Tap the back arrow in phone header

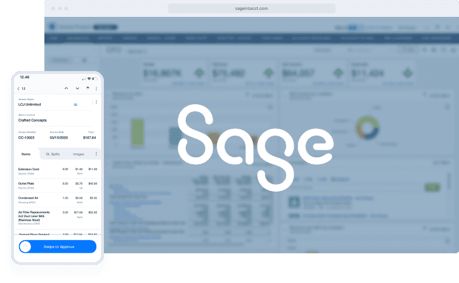tap(18, 89)
